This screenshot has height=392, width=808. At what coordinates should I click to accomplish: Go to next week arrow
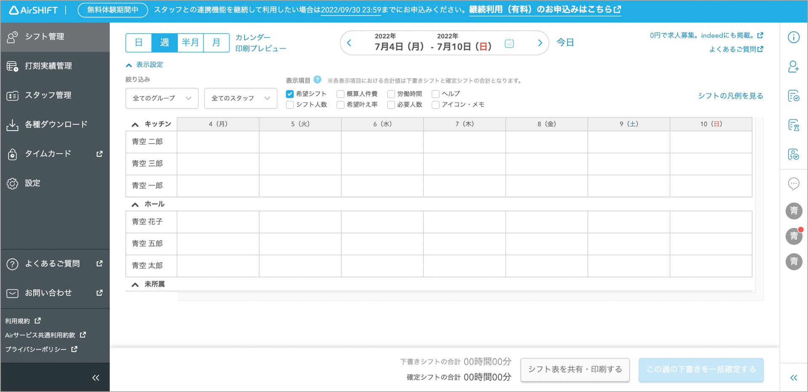540,43
